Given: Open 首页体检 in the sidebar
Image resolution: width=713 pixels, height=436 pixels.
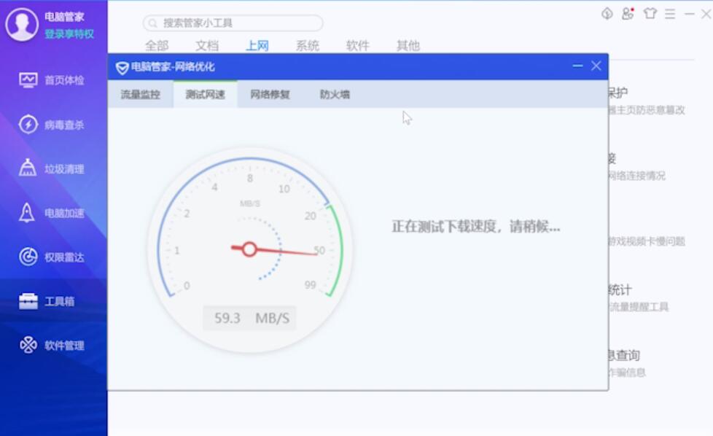Looking at the screenshot, I should pos(51,80).
